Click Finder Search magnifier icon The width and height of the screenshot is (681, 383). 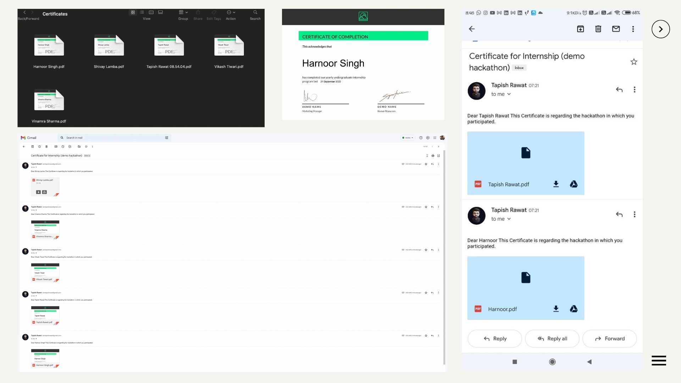(255, 12)
